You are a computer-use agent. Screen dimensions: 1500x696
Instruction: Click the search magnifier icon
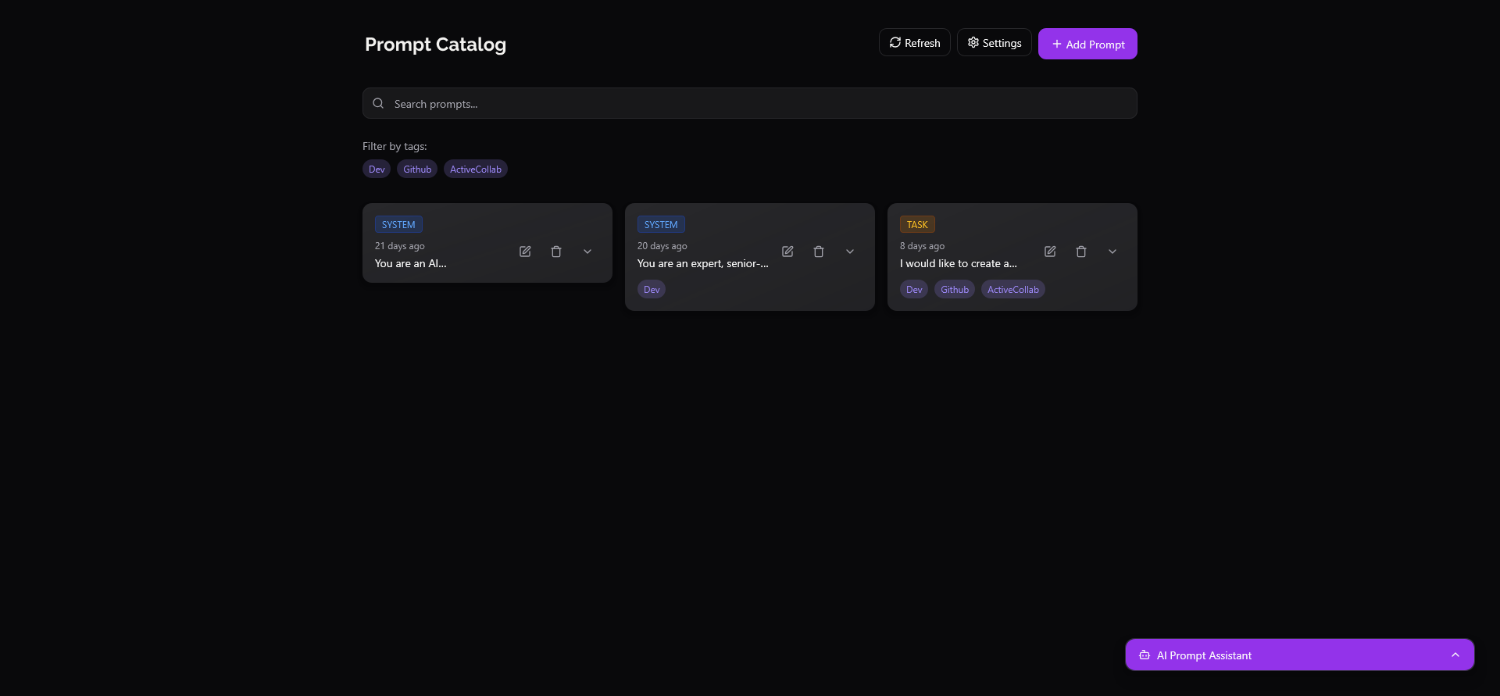click(x=378, y=103)
